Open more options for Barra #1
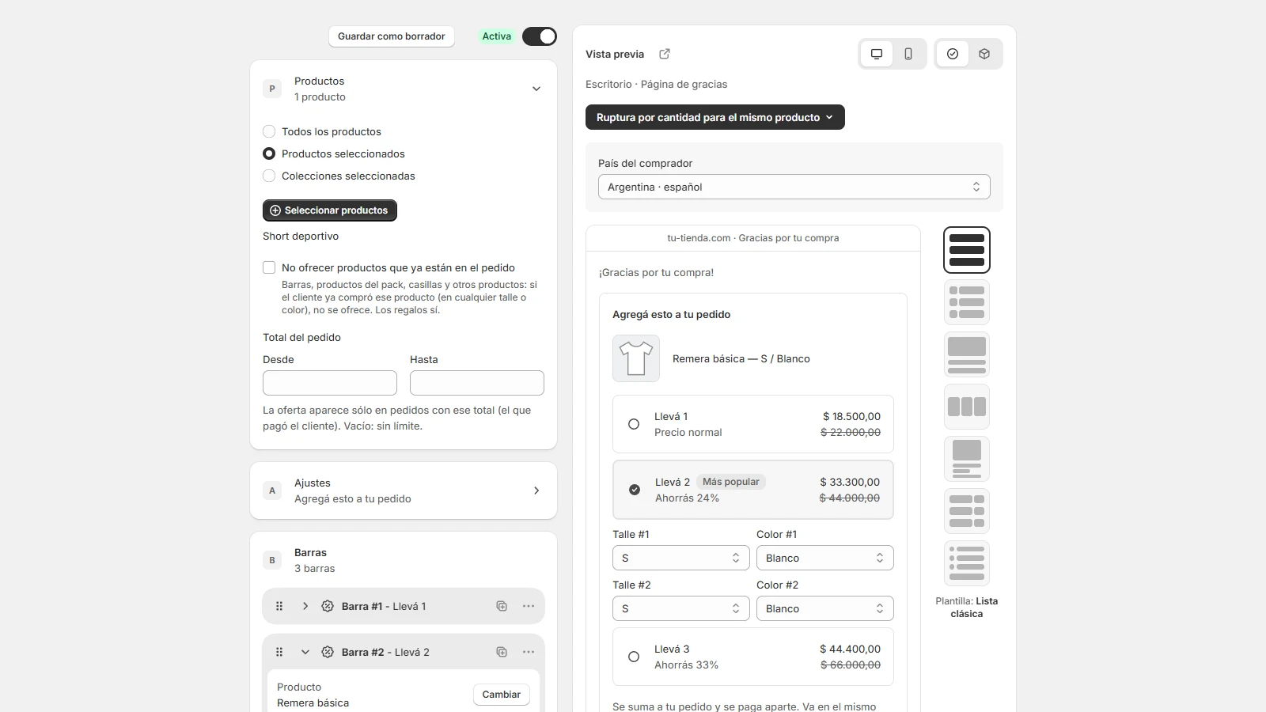Screen dimensions: 1266x712 529,606
